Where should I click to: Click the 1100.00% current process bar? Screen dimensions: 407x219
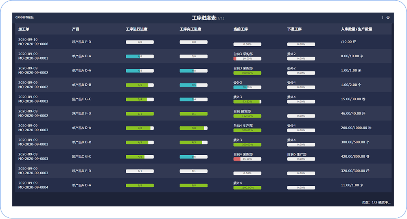point(247,188)
